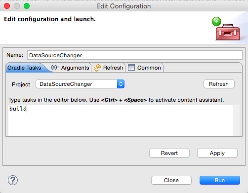
Task: Open the Refresh tab
Action: [x=108, y=68]
